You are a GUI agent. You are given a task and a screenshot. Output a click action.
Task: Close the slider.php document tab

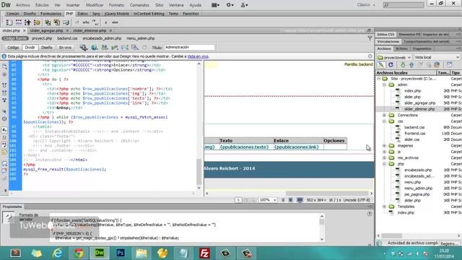(25, 30)
